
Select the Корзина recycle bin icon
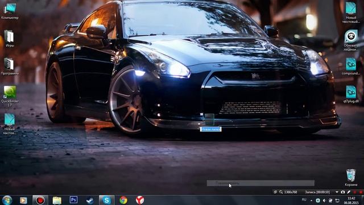click(351, 178)
